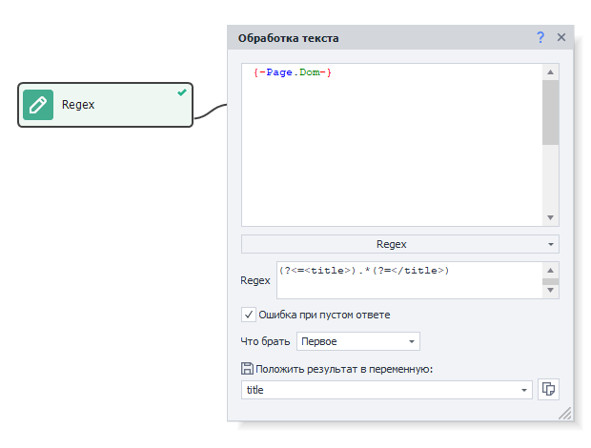Click the Обработка текста title bar
This screenshot has width=591, height=448.
coord(381,38)
